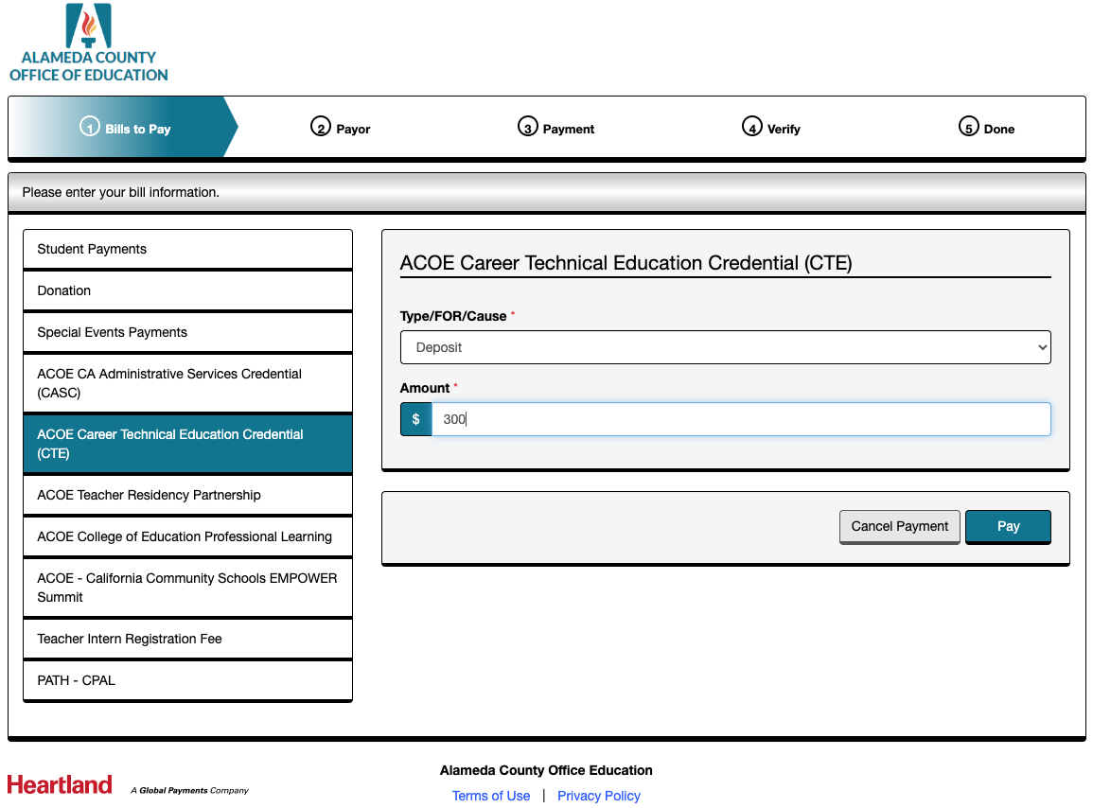Select PATH - CPAL category
Viewport: 1093px width, 808px height.
point(187,680)
